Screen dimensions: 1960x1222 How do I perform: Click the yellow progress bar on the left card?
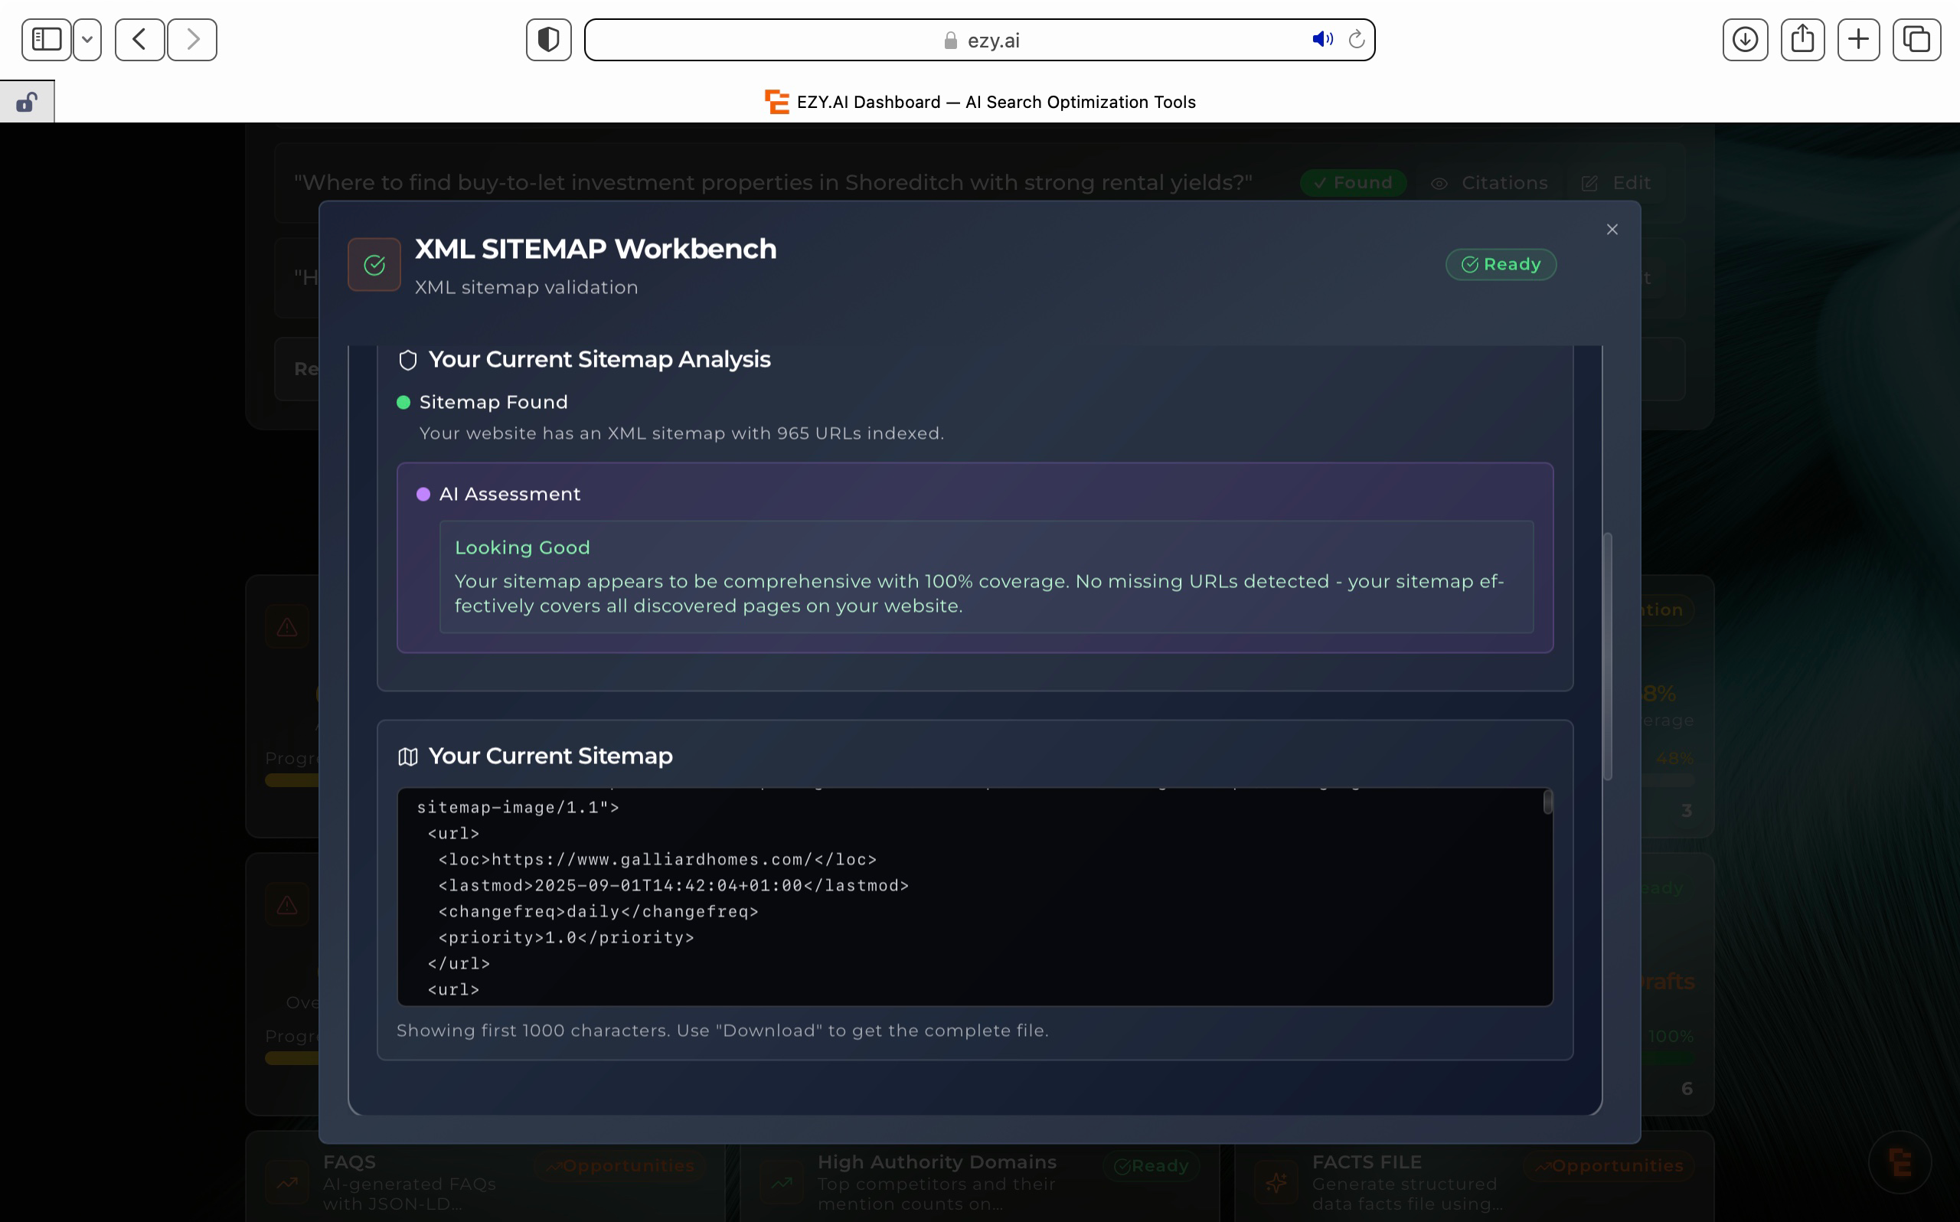[291, 780]
